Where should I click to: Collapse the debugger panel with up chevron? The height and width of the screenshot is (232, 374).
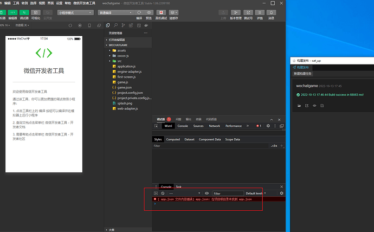coord(272,120)
